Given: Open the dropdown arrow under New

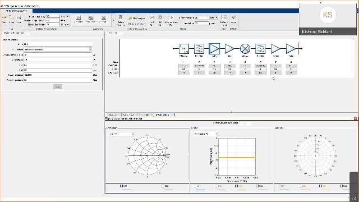Looking at the screenshot, I should pyautogui.click(x=4, y=25).
